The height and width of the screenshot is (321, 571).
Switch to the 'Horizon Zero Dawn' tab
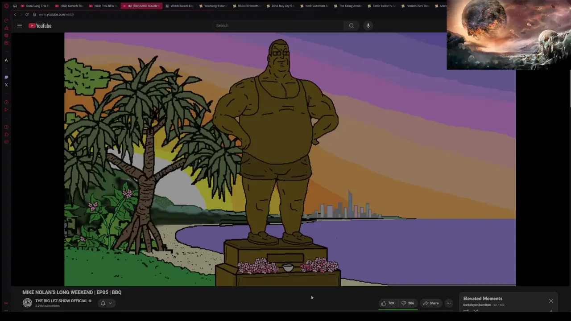[415, 6]
